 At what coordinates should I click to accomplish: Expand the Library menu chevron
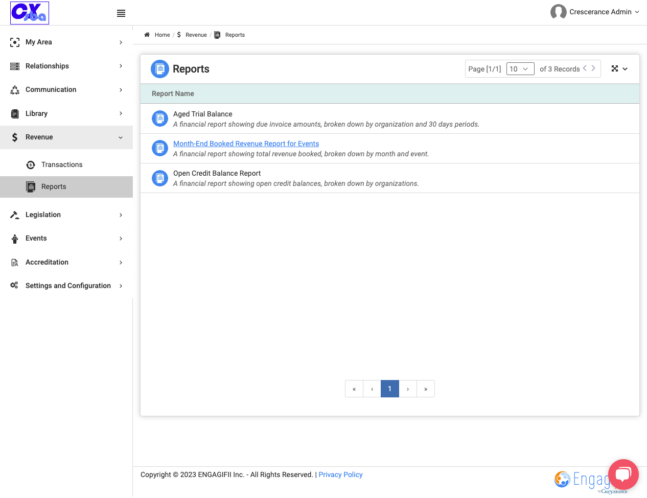(x=121, y=113)
